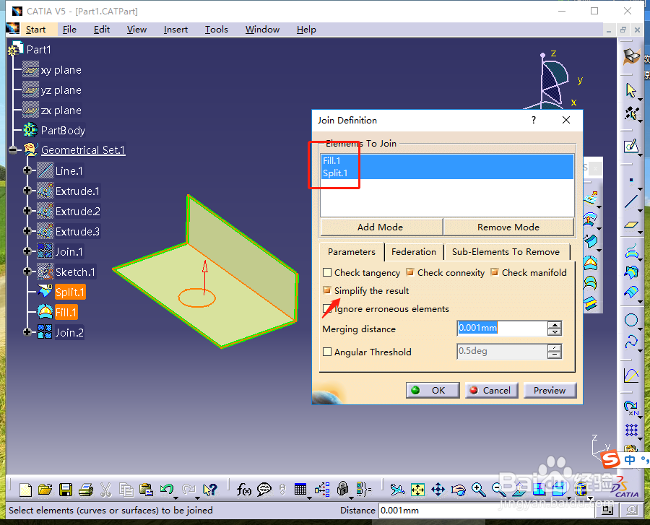Click the New document icon
The width and height of the screenshot is (650, 525).
(x=25, y=490)
